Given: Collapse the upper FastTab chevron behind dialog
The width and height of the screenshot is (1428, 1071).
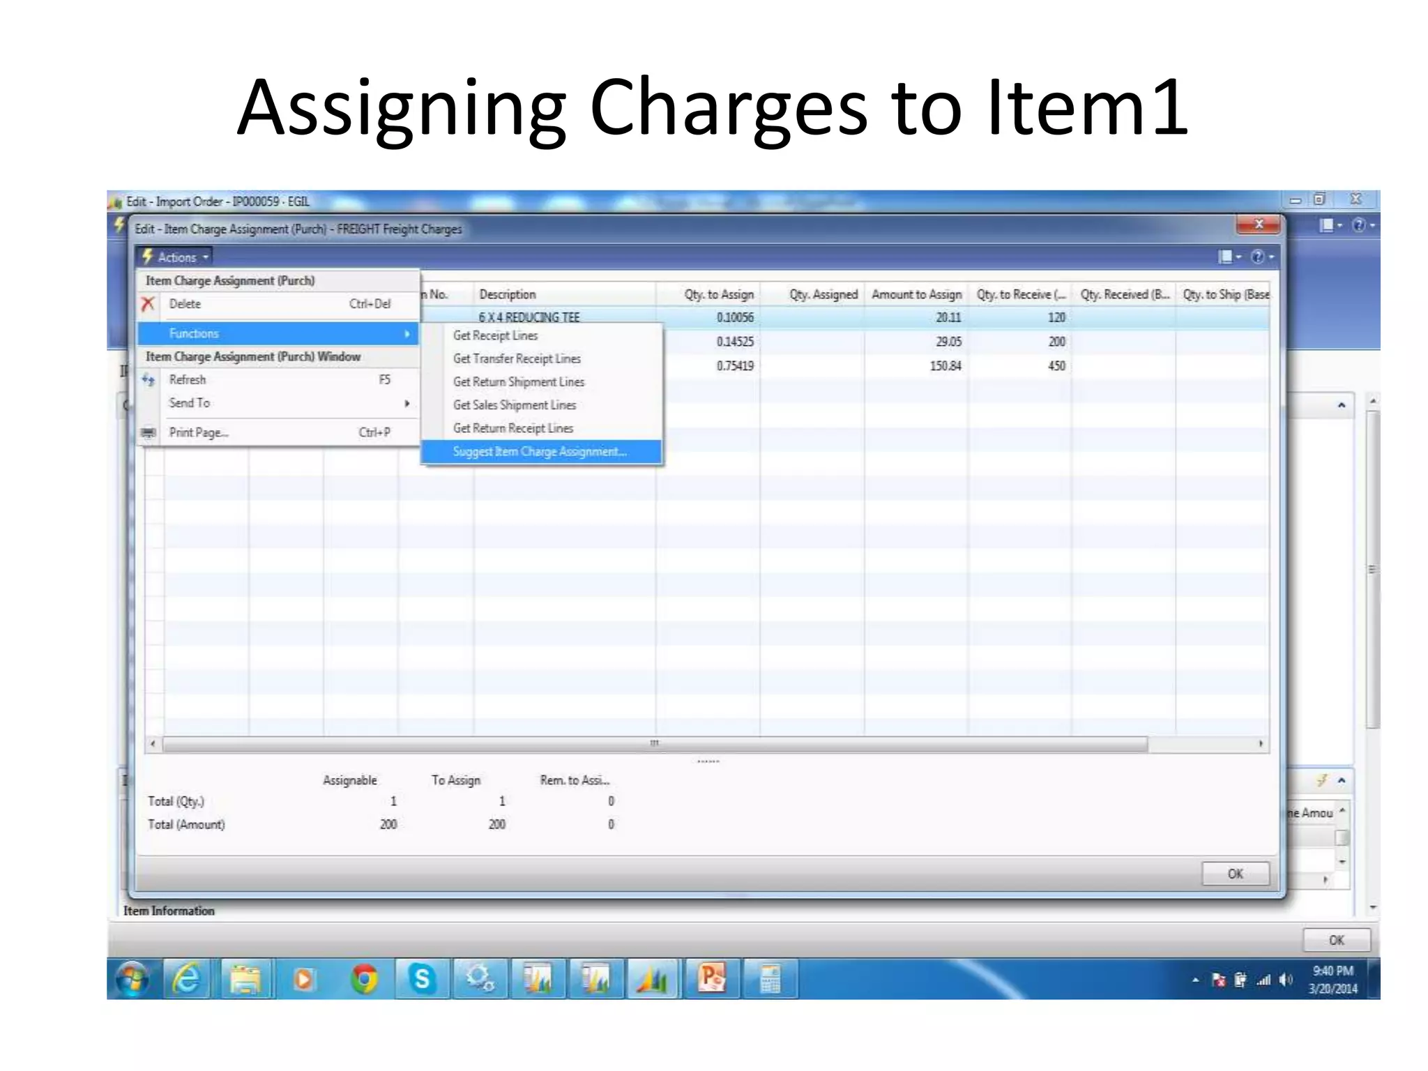Looking at the screenshot, I should 1342,405.
